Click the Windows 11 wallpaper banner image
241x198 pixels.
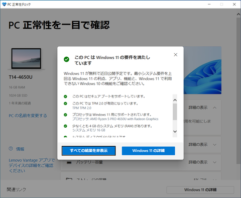point(202,70)
